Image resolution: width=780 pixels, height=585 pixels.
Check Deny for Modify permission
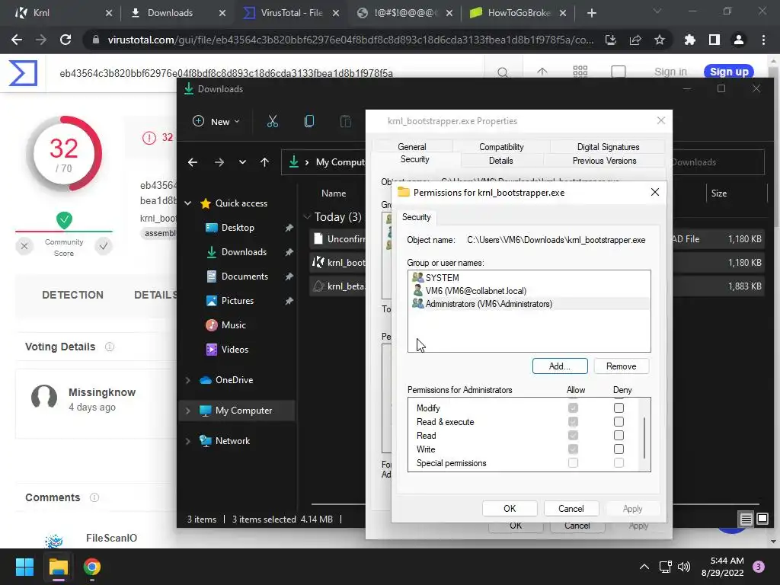(619, 408)
